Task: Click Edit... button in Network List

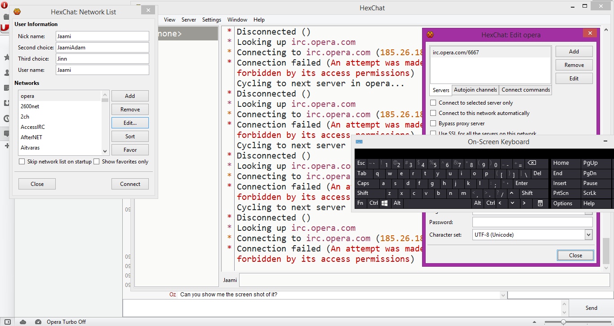Action: tap(130, 123)
